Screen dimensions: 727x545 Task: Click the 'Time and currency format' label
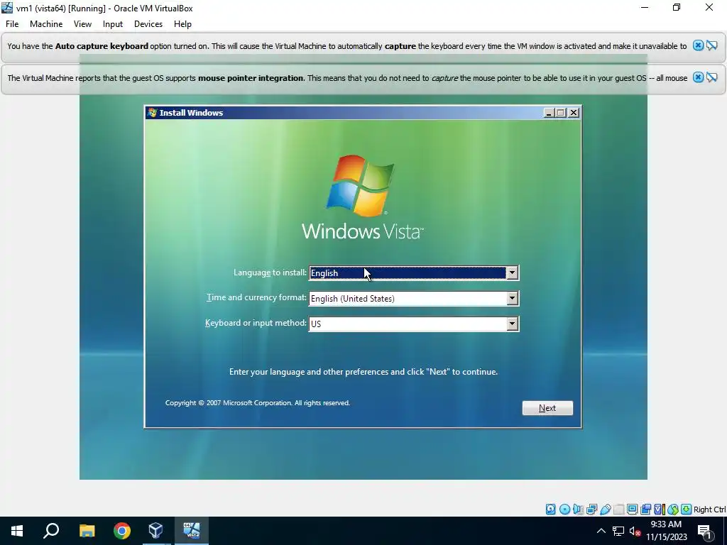click(256, 297)
